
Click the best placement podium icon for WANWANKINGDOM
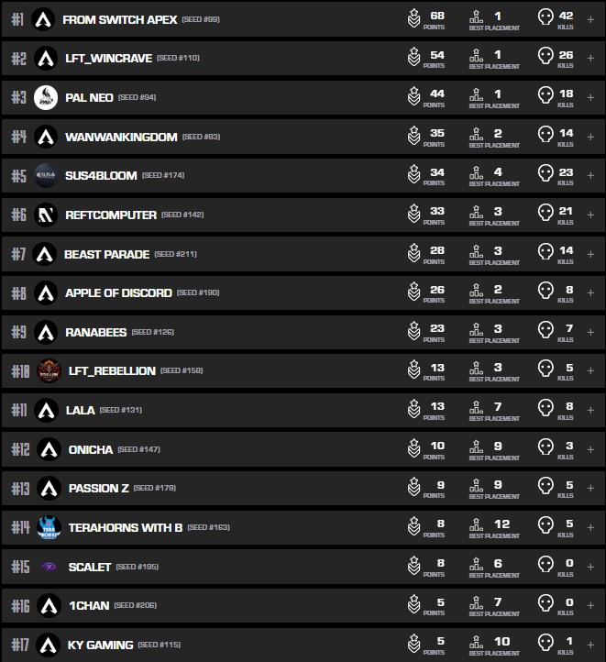pos(477,137)
